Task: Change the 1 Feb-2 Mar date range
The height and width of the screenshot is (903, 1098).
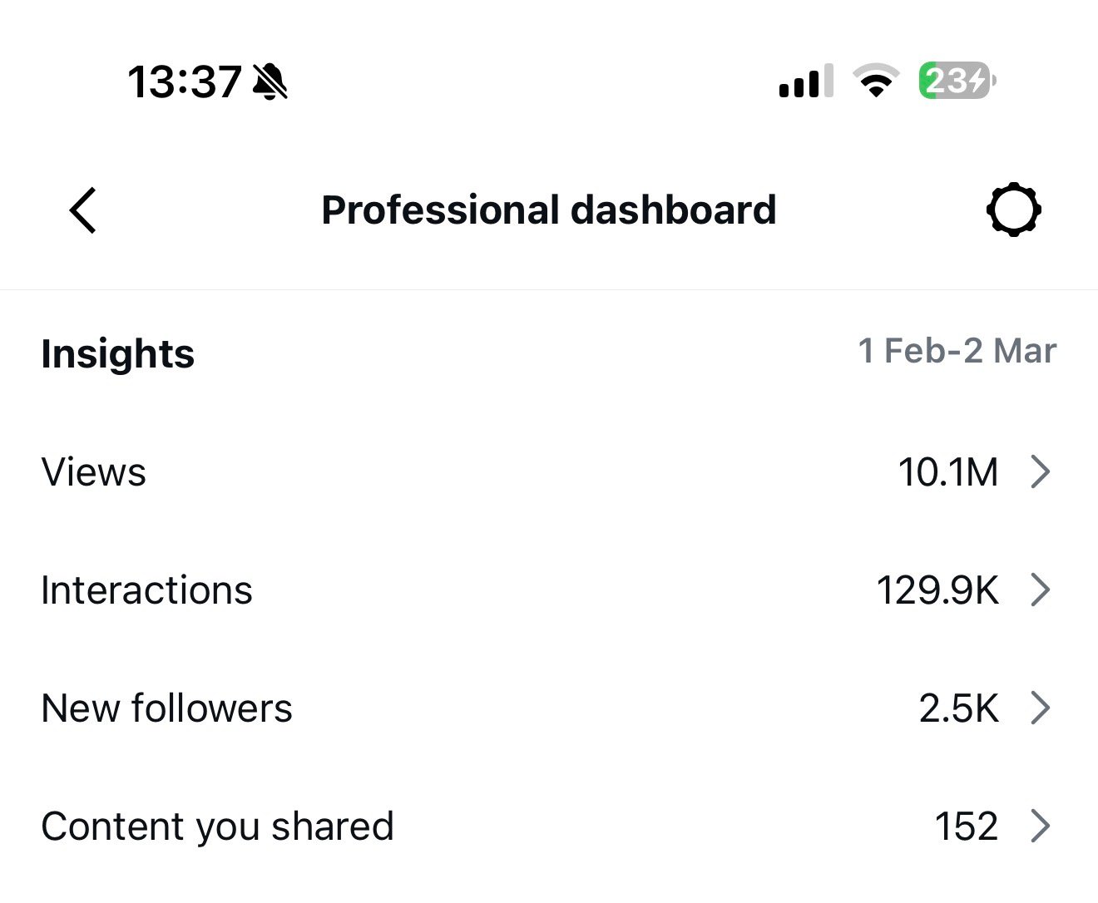Action: tap(957, 351)
